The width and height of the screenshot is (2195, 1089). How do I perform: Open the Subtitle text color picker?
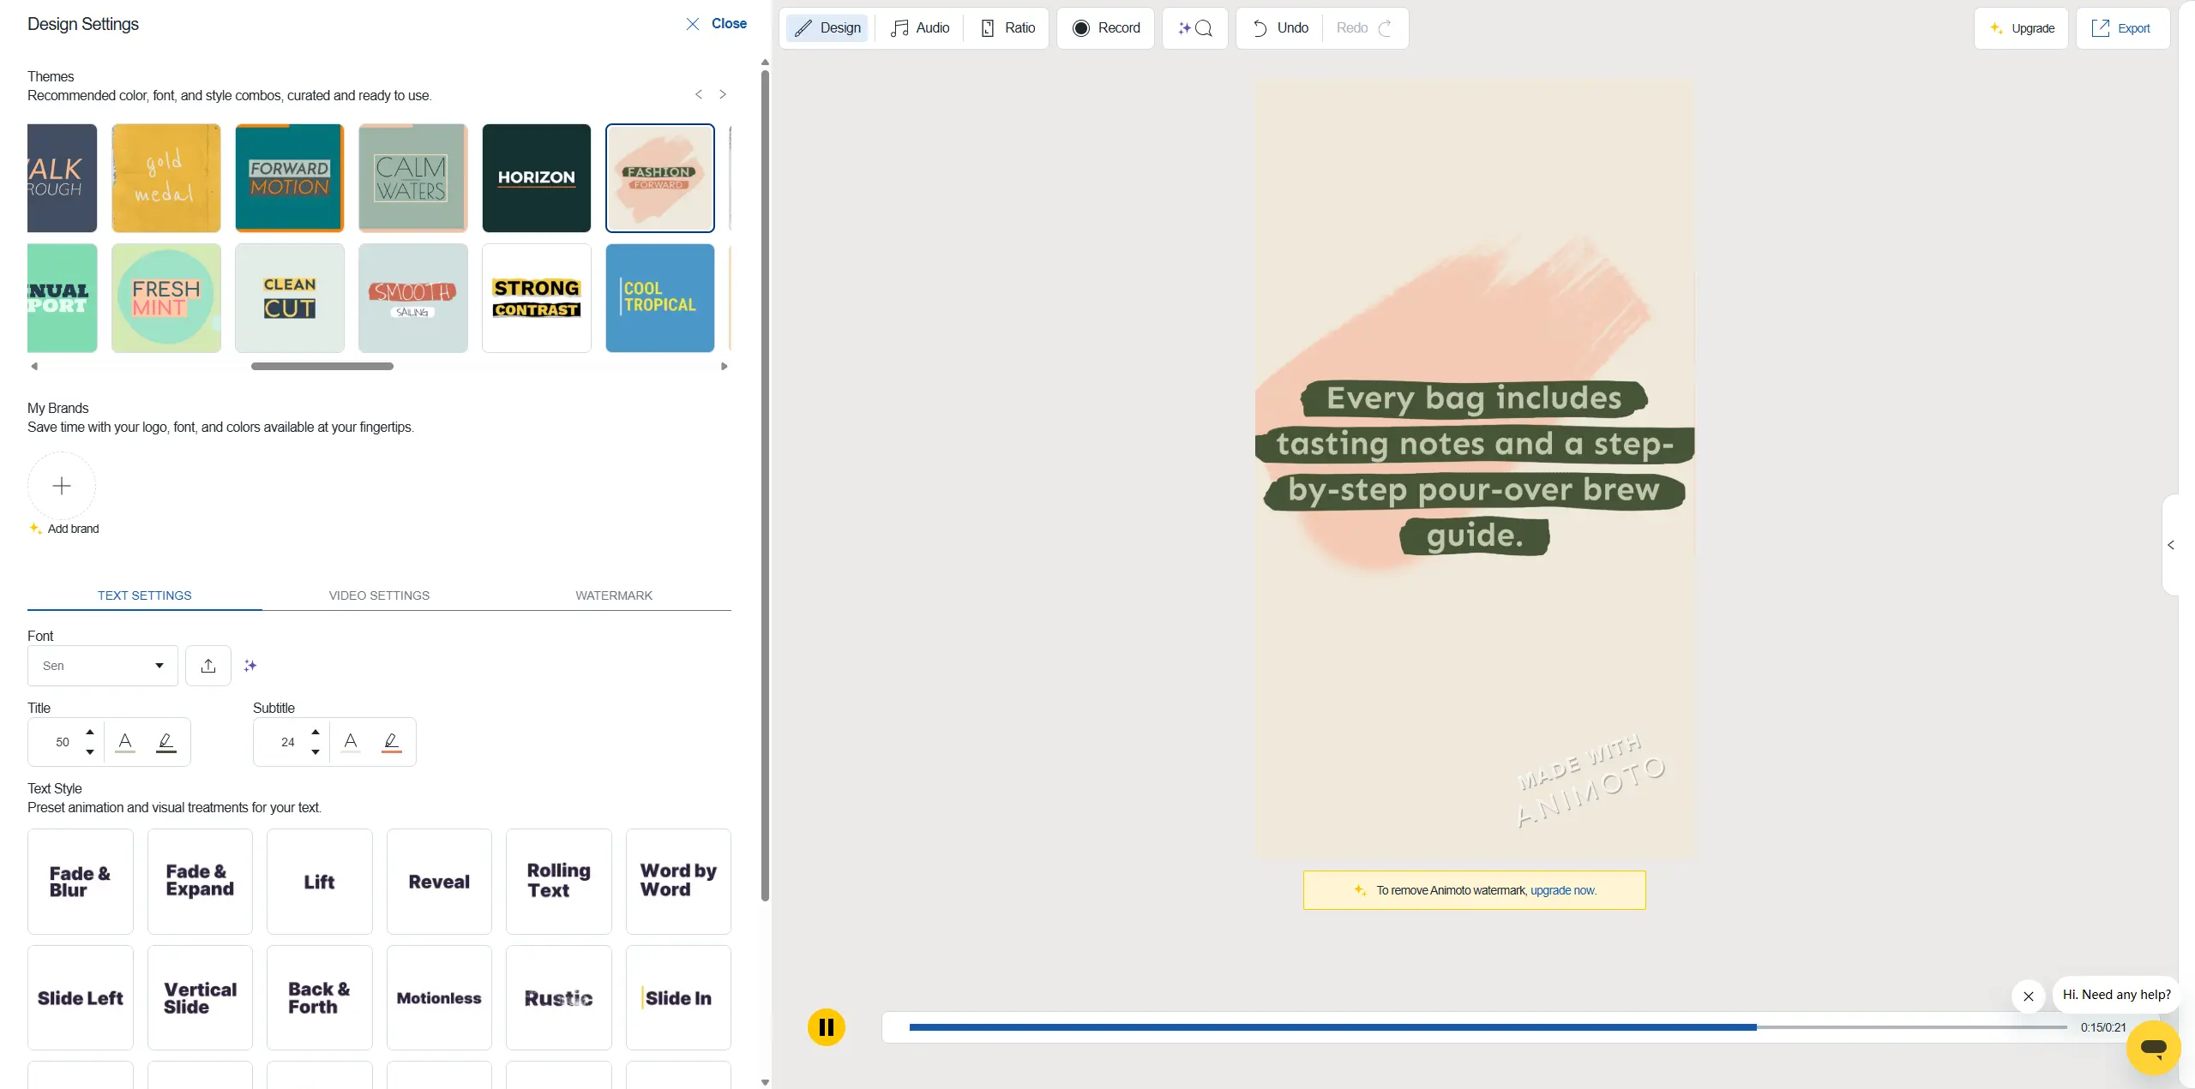coord(351,742)
